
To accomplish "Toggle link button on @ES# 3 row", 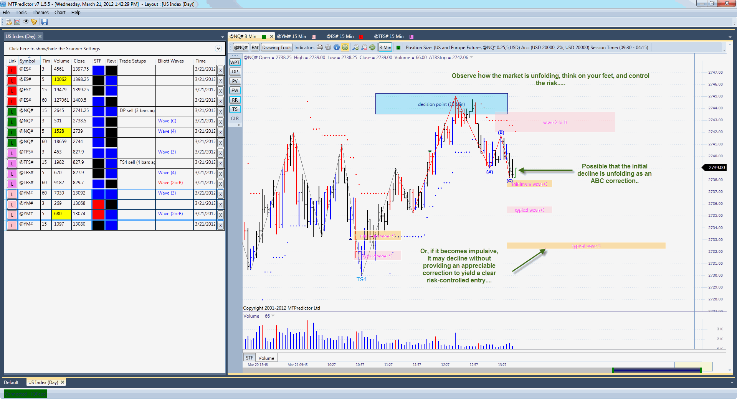I will click(x=12, y=70).
